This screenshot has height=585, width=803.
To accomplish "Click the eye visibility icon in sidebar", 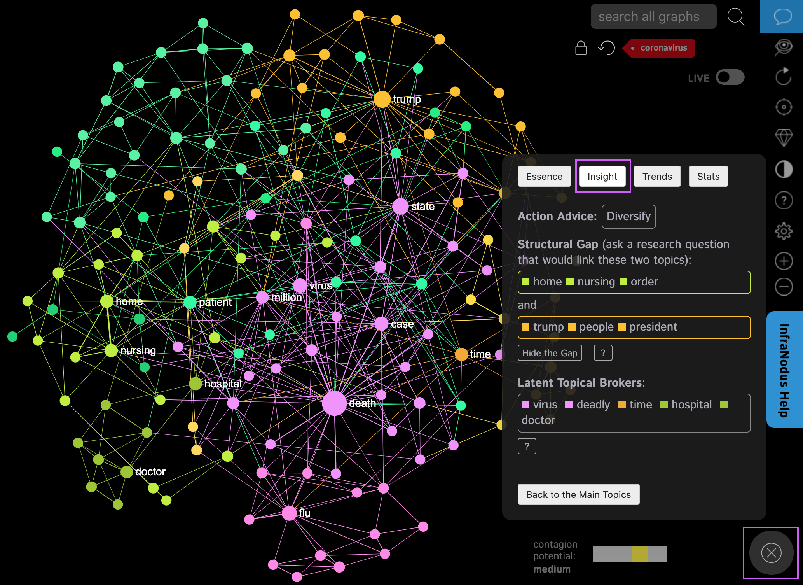I will pos(784,47).
